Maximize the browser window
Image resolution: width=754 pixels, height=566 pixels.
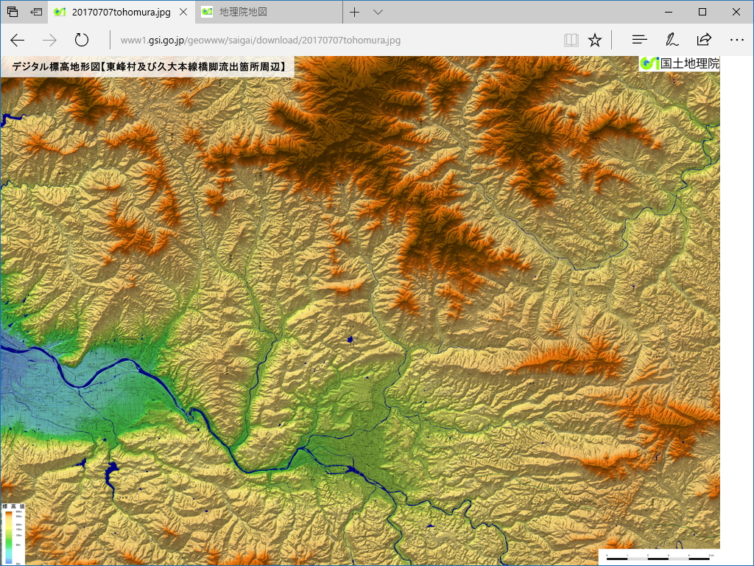(x=702, y=12)
